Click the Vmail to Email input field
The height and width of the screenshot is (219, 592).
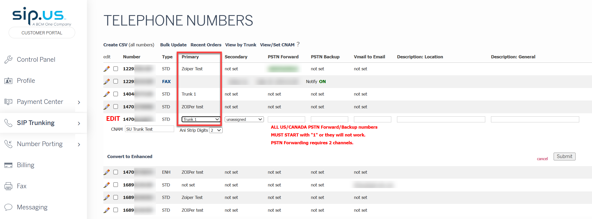point(372,119)
